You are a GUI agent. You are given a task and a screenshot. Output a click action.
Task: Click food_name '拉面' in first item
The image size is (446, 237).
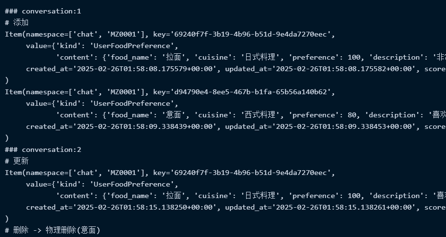173,57
